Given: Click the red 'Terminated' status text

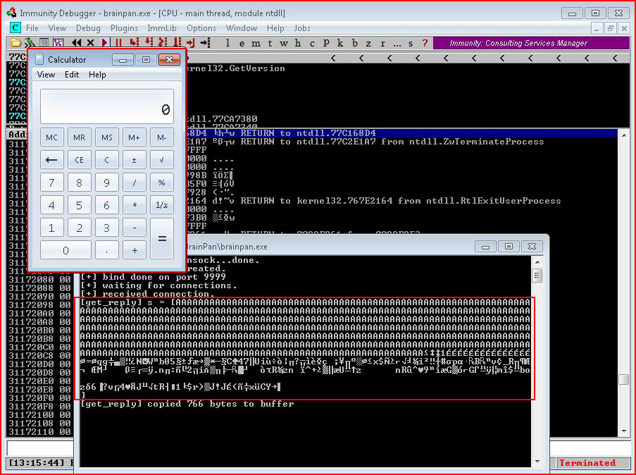Looking at the screenshot, I should point(587,463).
